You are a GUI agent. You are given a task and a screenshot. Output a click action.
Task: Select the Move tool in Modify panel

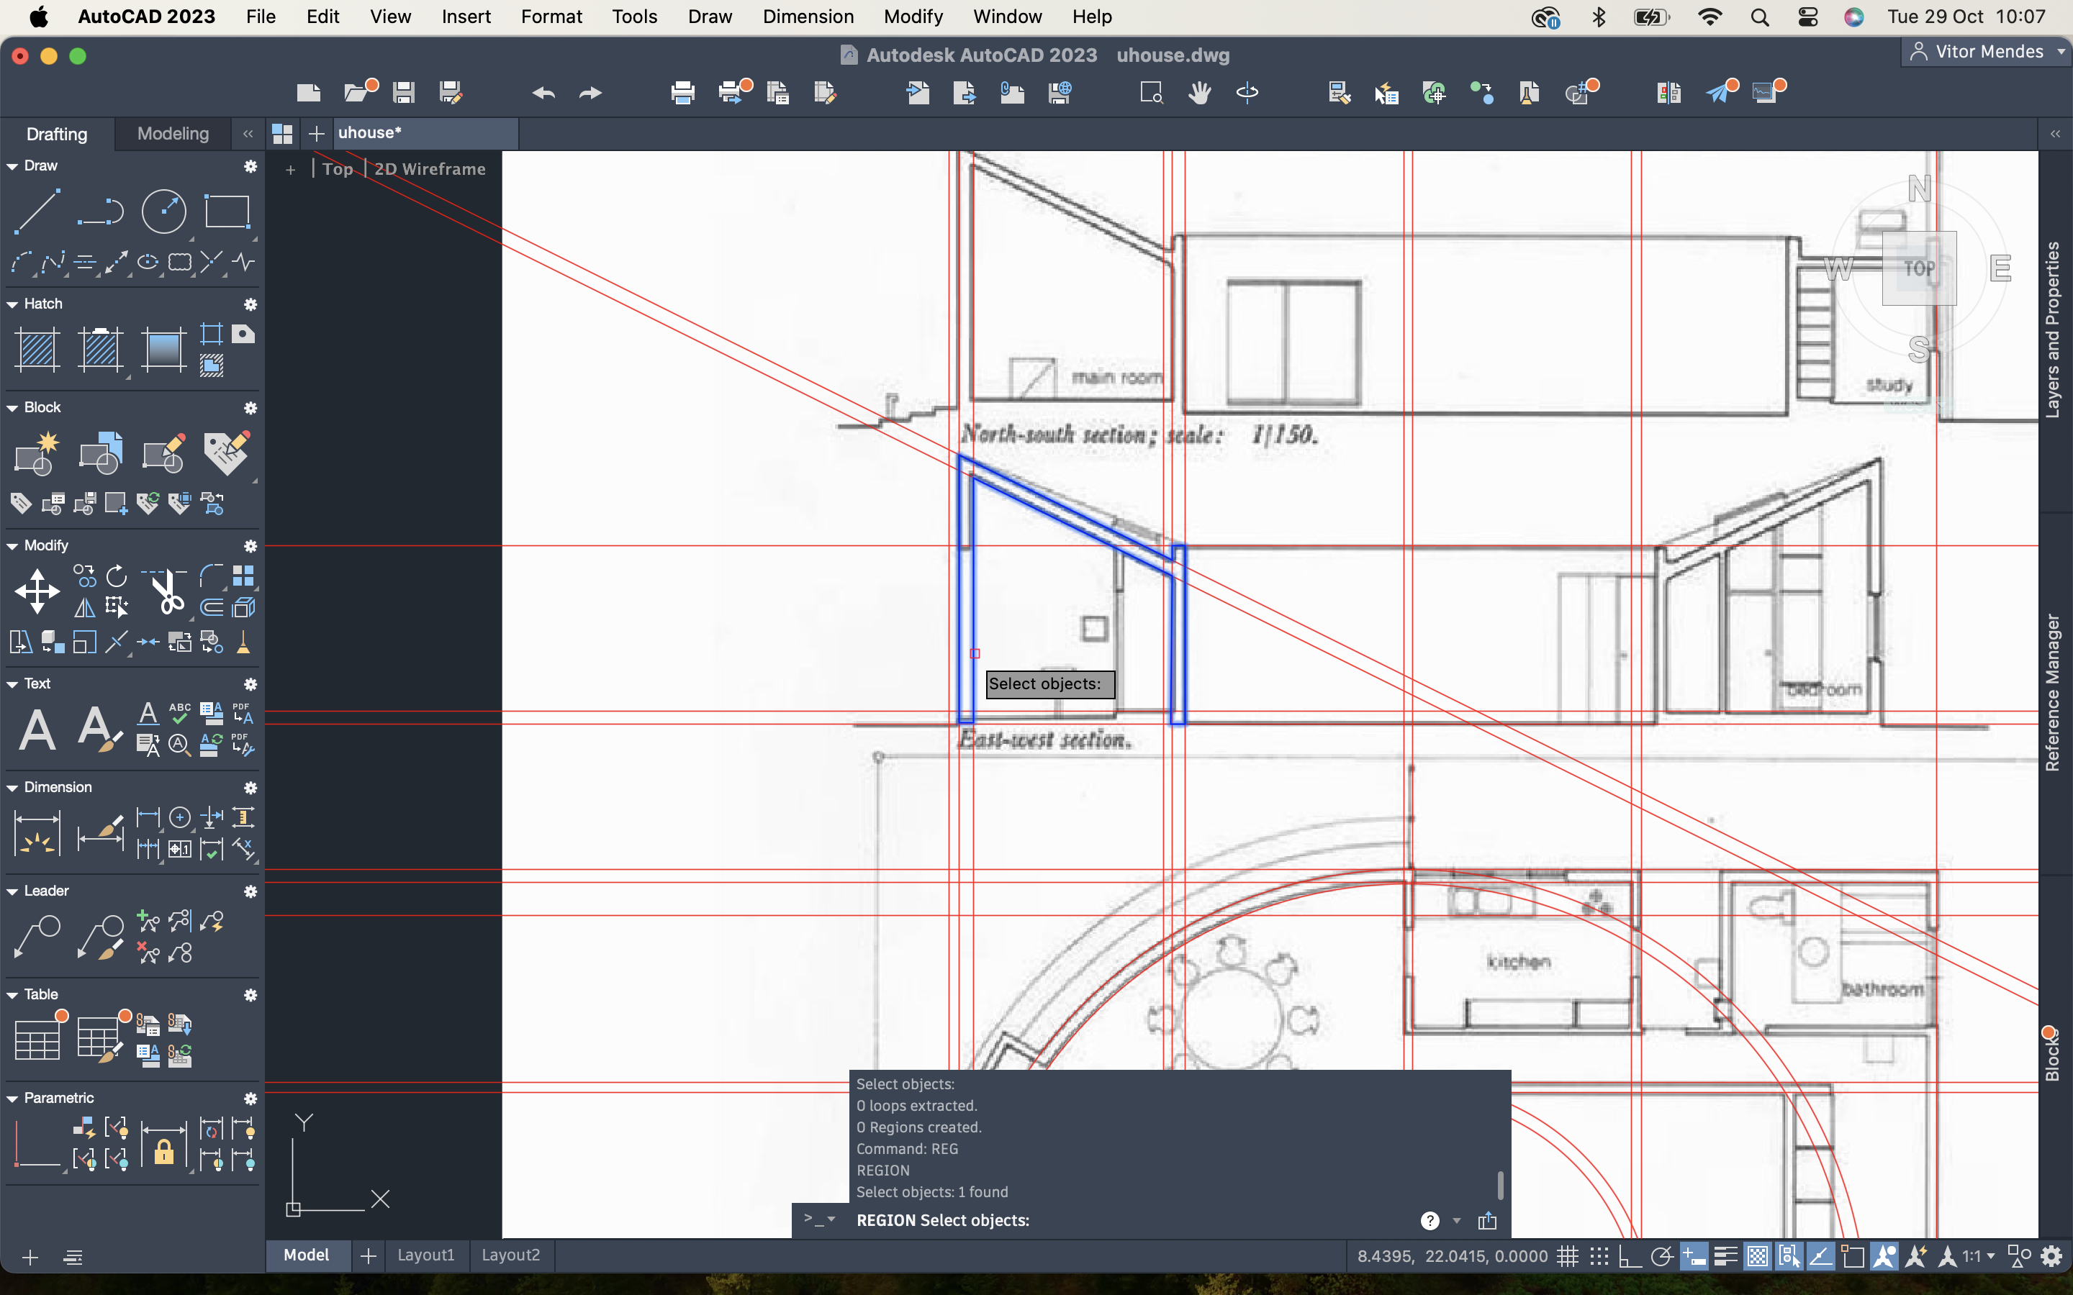pos(37,592)
